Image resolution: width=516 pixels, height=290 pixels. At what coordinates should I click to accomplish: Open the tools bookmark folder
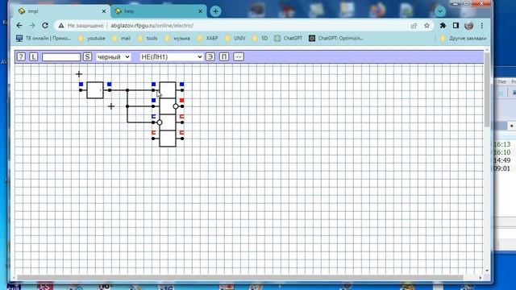click(148, 38)
